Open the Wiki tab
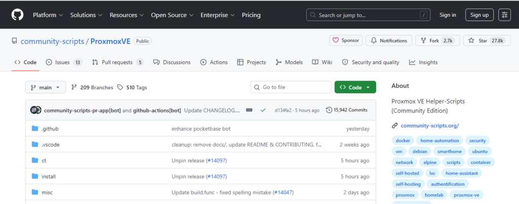Image resolution: width=519 pixels, height=204 pixels. (x=322, y=62)
